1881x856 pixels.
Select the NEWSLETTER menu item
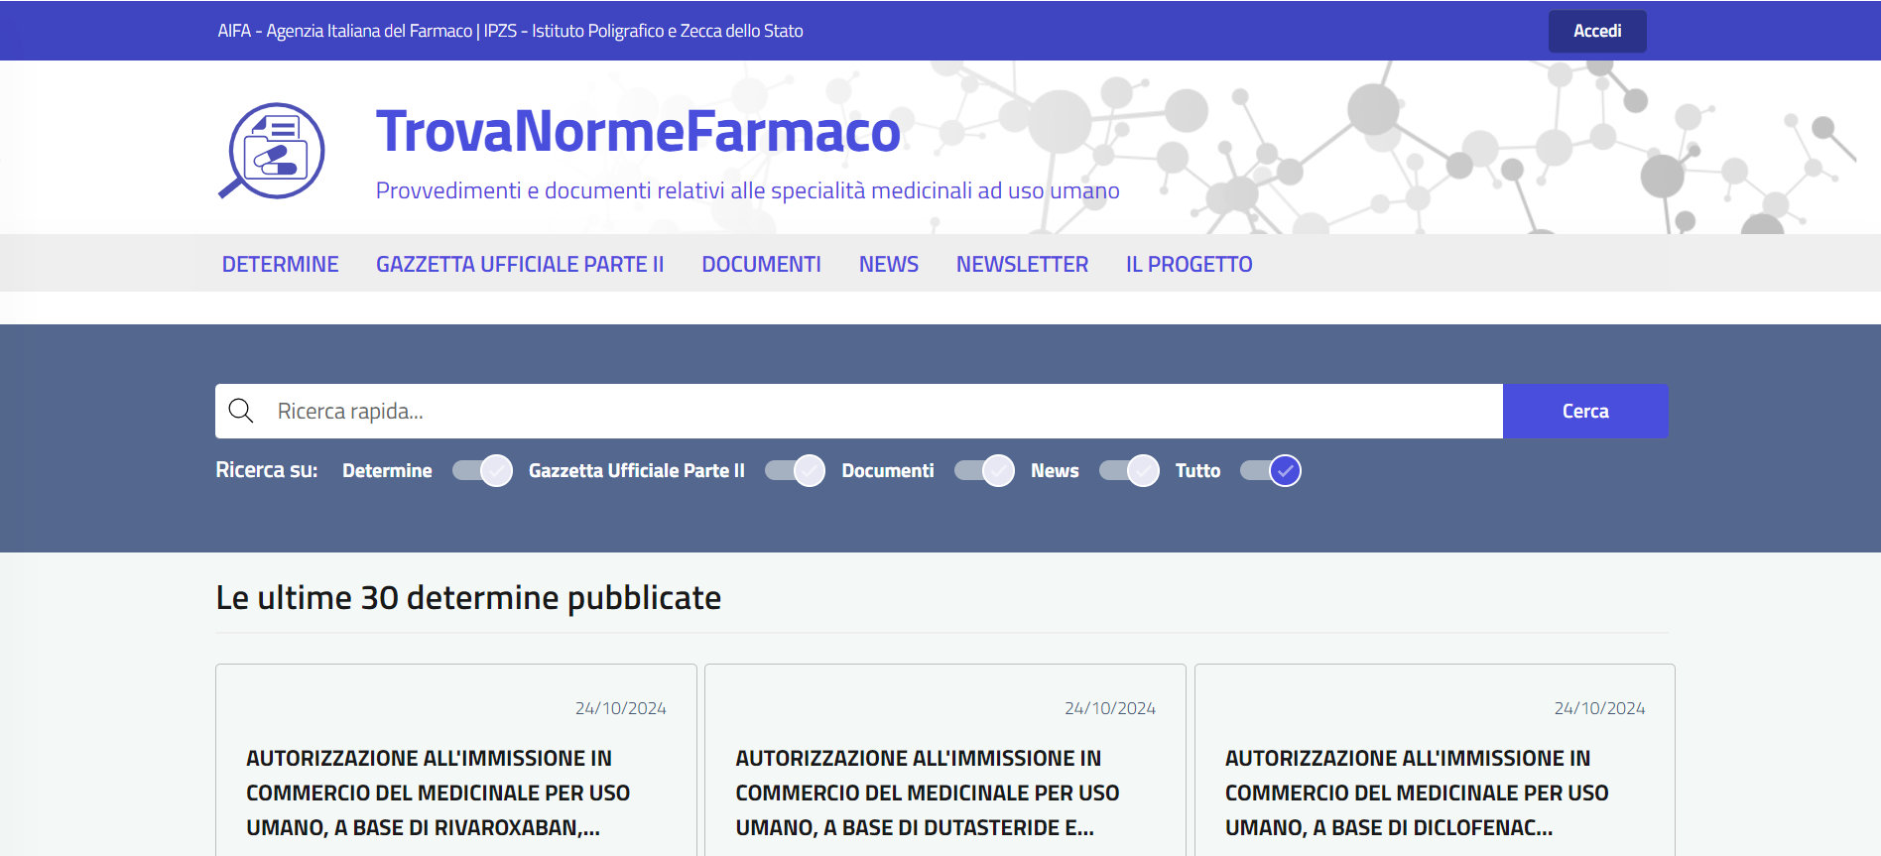click(1022, 264)
